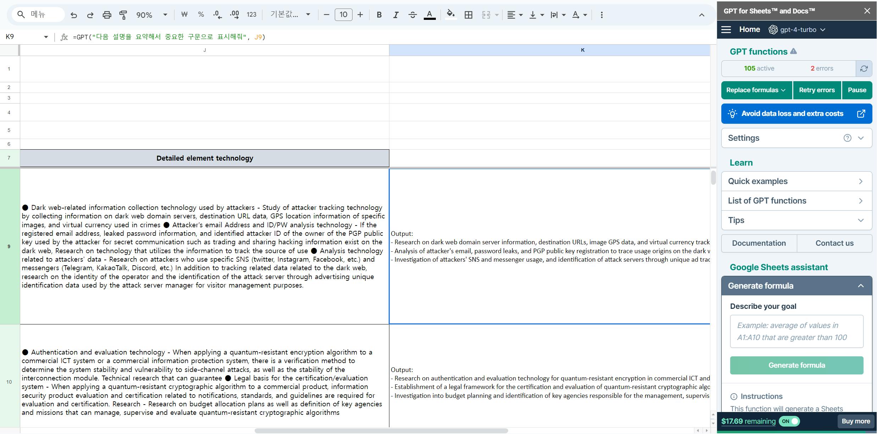The width and height of the screenshot is (877, 434).
Task: Apply strikethrough formatting icon
Action: [412, 15]
